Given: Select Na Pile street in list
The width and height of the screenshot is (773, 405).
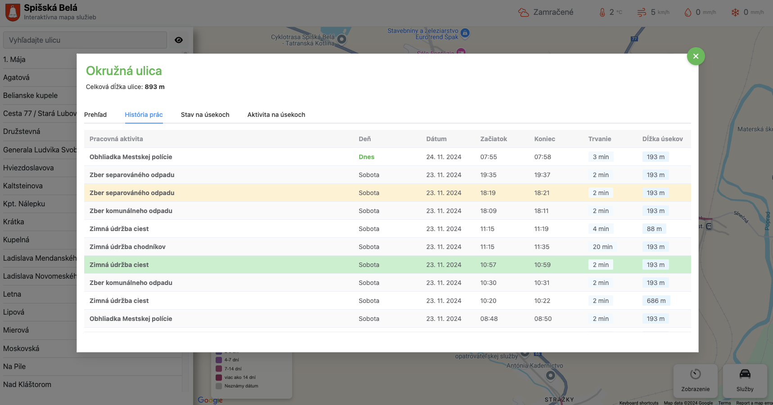Looking at the screenshot, I should tap(92, 366).
